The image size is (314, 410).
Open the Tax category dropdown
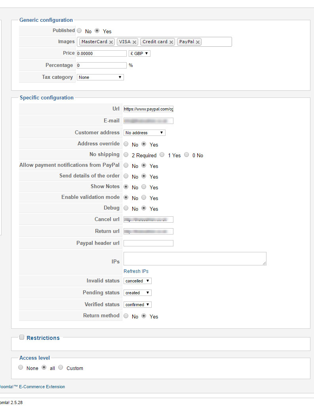click(x=100, y=77)
